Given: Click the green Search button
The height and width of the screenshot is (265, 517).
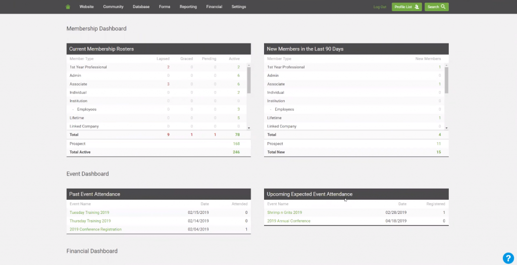Looking at the screenshot, I should coord(437,7).
